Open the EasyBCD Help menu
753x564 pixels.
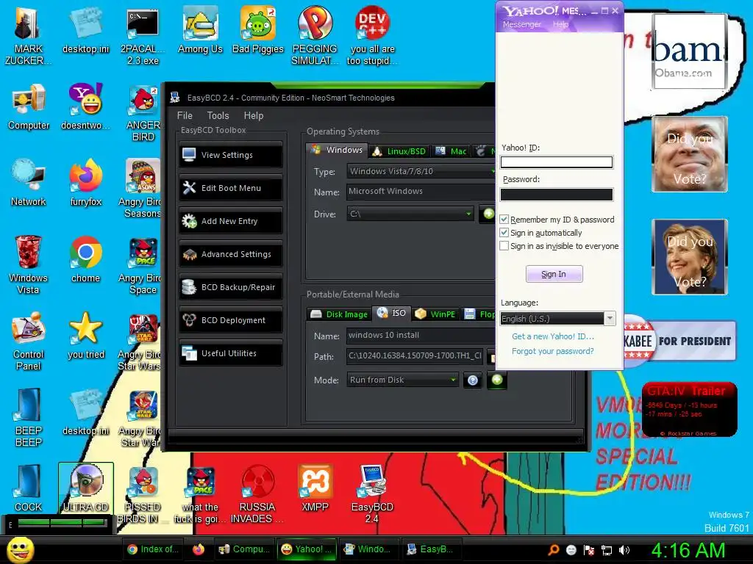pos(254,115)
